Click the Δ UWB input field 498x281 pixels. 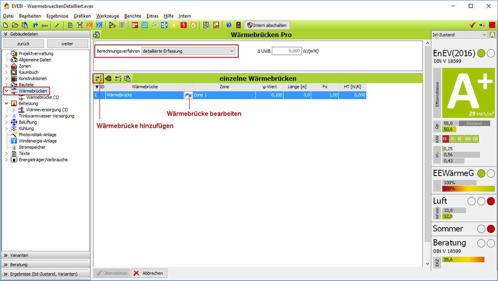click(x=286, y=51)
